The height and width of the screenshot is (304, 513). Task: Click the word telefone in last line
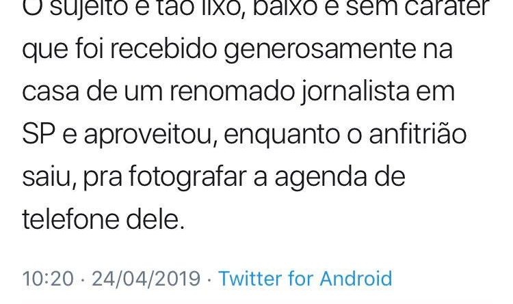click(70, 219)
